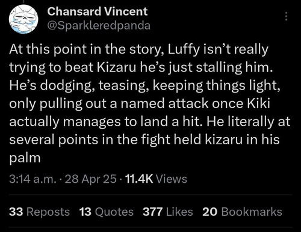Open the cartoon cat profile avatar

coord(23,19)
